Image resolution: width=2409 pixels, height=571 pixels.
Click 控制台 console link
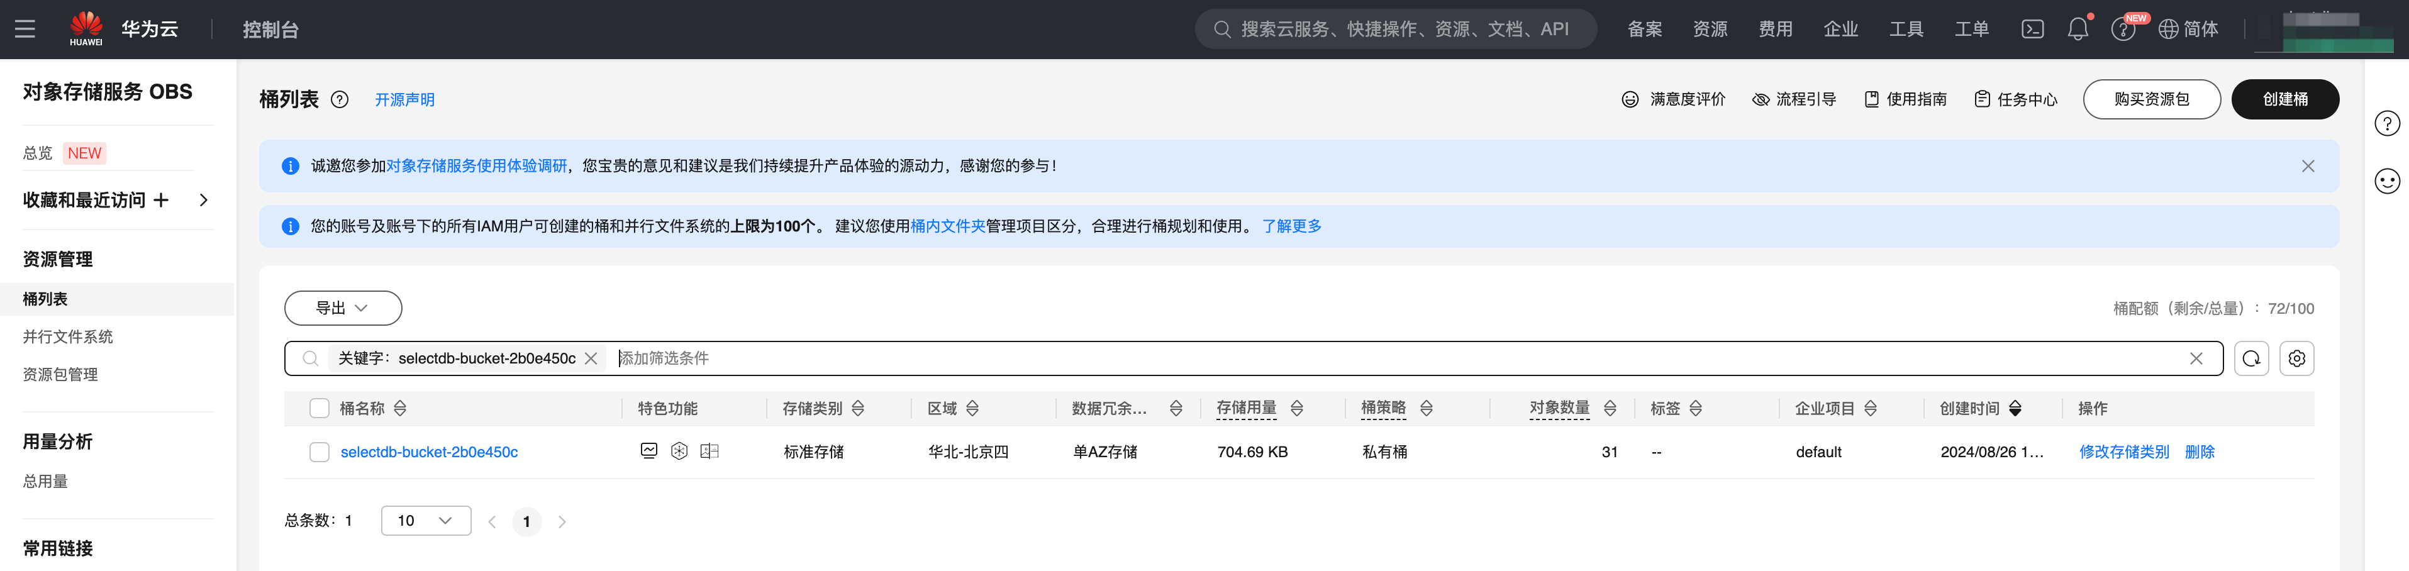point(271,29)
